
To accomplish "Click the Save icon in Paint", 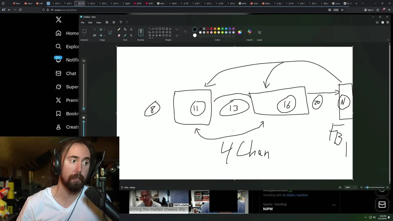I will (x=107, y=22).
